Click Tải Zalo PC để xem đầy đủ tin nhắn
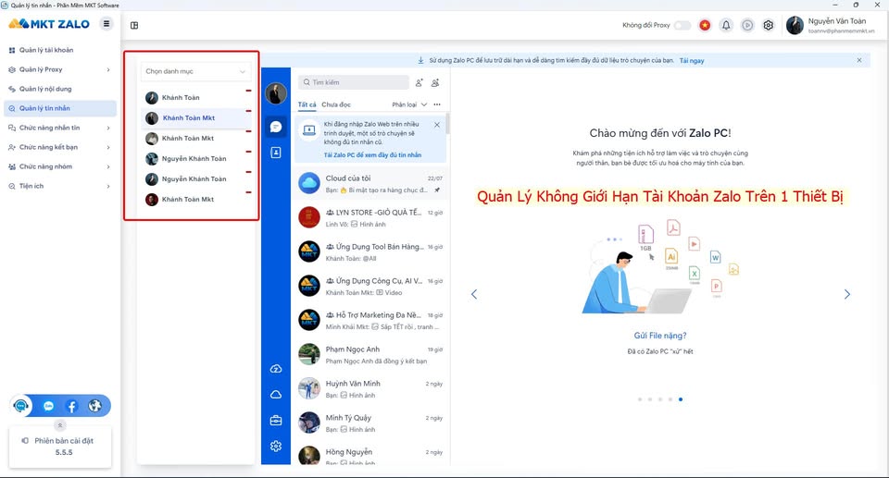889x478 pixels. pos(372,155)
